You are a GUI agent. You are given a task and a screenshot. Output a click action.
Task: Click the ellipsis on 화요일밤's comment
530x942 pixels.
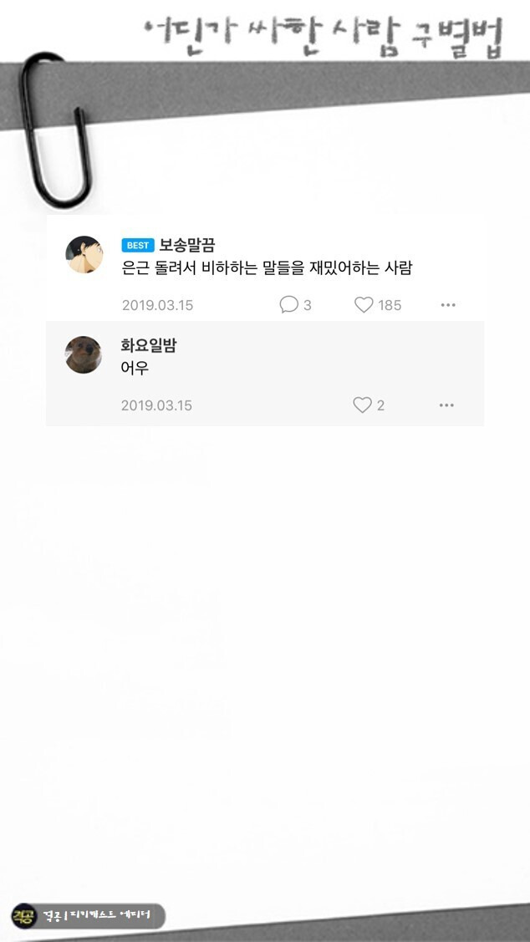point(445,405)
